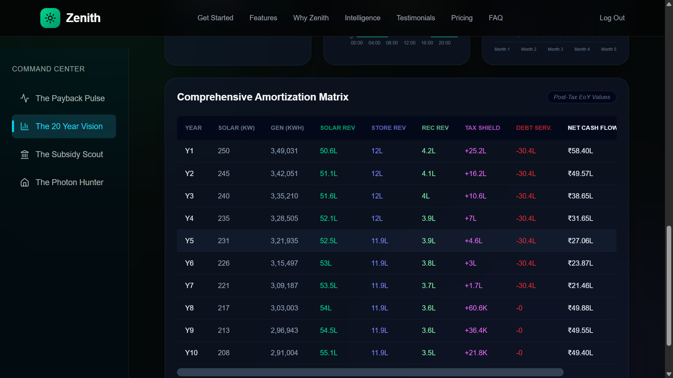Image resolution: width=673 pixels, height=378 pixels.
Task: Open The Payback Pulse section
Action: (x=70, y=98)
